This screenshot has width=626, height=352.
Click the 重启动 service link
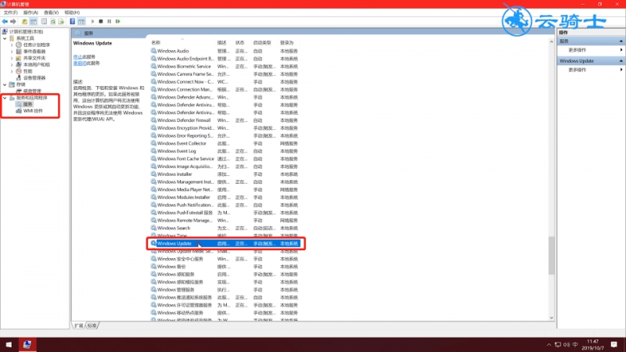[80, 63]
